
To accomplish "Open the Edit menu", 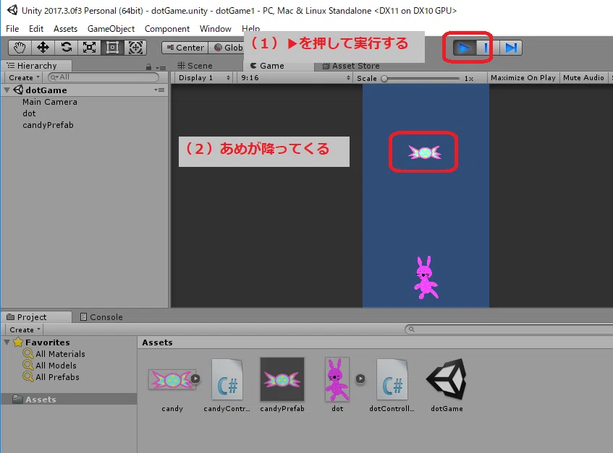I will [36, 29].
